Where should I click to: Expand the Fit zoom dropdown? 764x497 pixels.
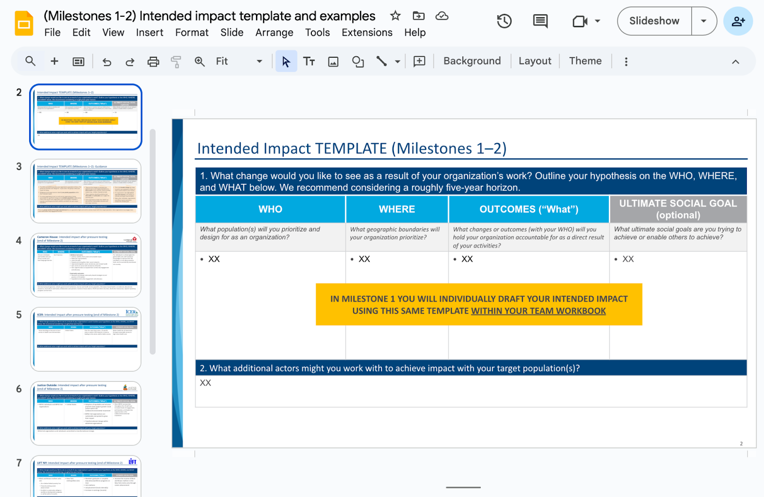259,62
